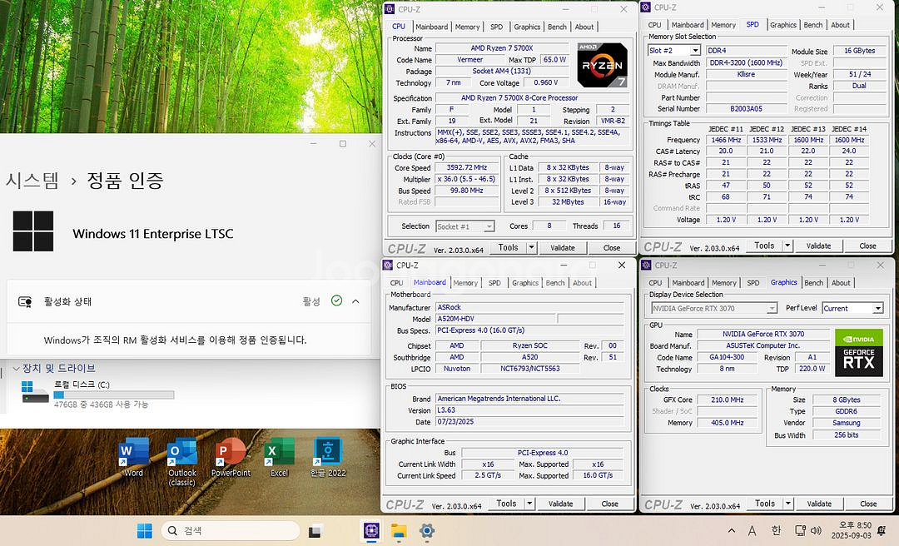
Task: Toggle the Korean 한 IME indicator
Action: coord(776,531)
